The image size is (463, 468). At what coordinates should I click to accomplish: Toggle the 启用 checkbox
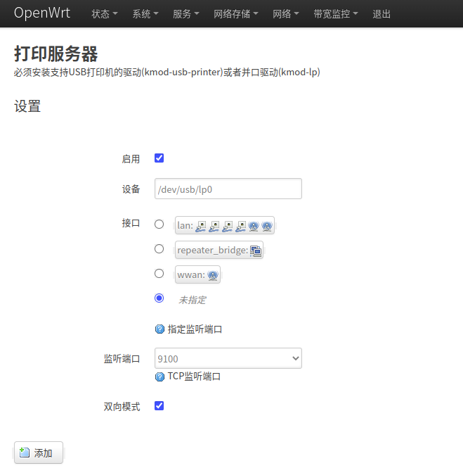pyautogui.click(x=159, y=158)
